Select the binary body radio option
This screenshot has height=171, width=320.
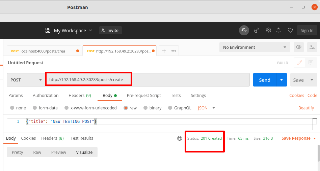click(x=145, y=108)
